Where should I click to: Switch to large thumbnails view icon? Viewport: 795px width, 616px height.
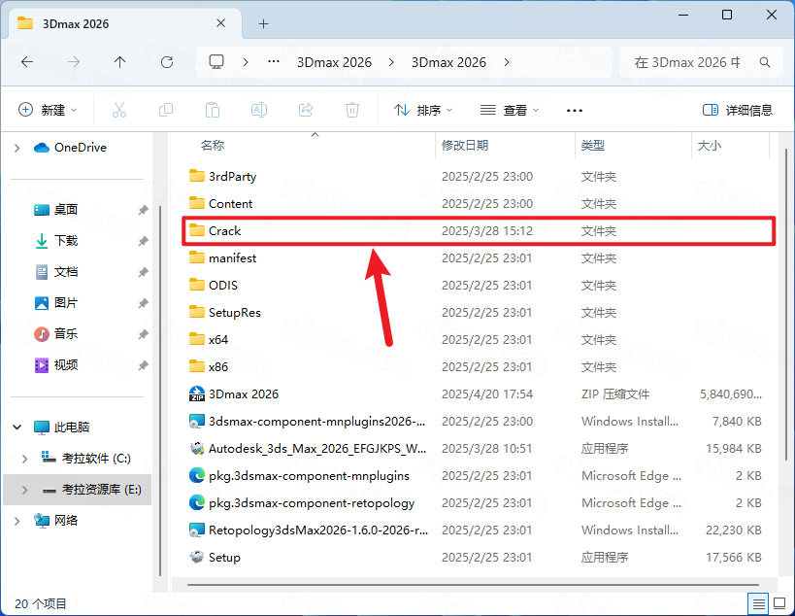(779, 603)
